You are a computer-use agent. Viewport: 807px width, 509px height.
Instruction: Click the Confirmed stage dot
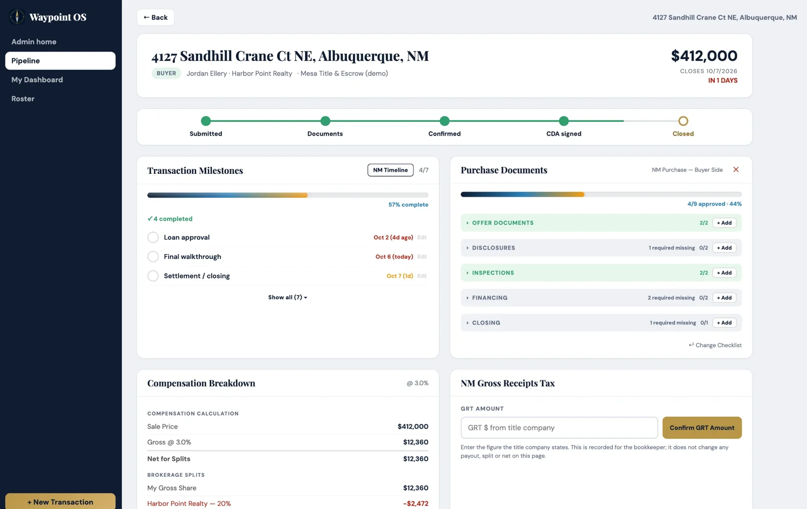tap(444, 121)
